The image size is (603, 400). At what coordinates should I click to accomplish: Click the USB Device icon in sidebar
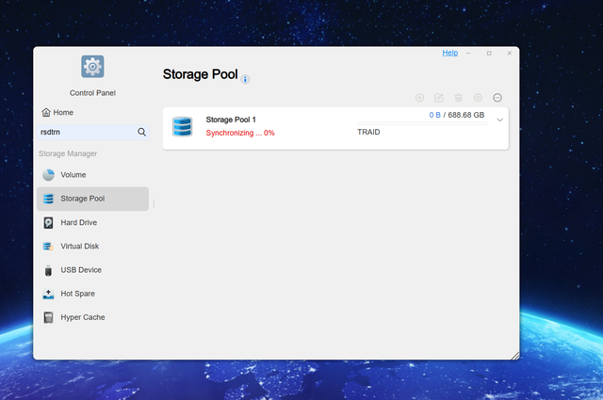point(48,270)
